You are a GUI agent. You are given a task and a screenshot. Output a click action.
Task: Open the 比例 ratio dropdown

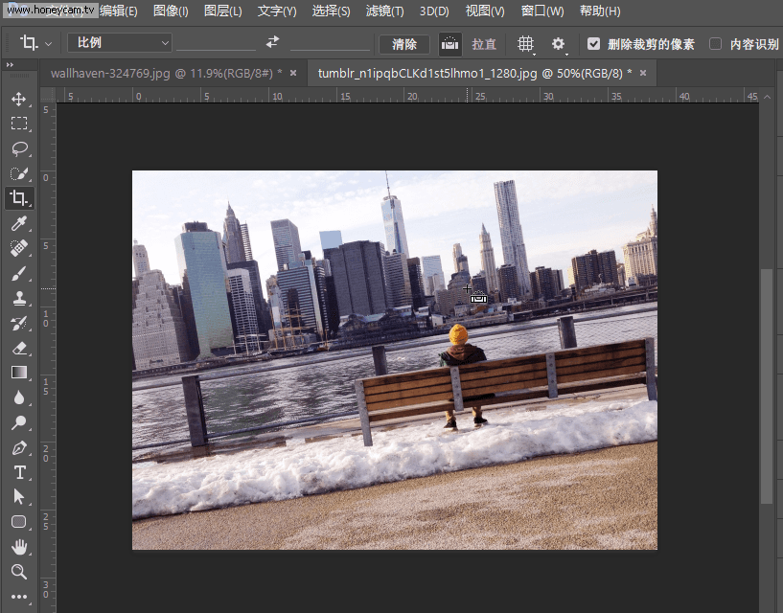pyautogui.click(x=120, y=43)
